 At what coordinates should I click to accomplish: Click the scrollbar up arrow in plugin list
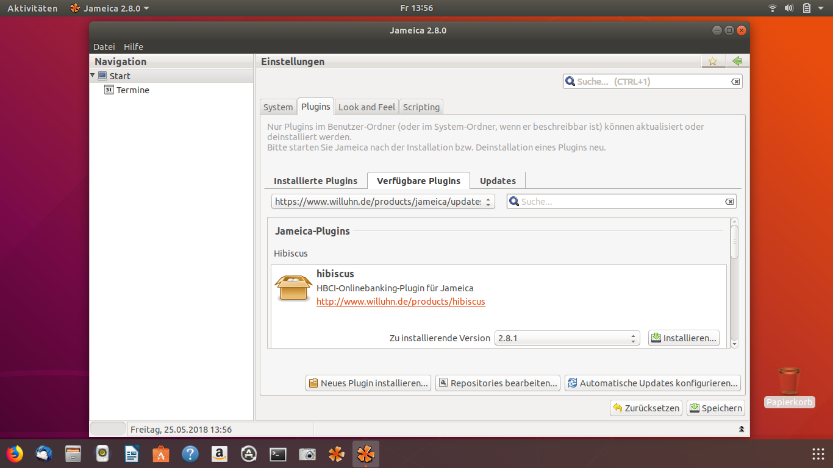click(x=734, y=222)
